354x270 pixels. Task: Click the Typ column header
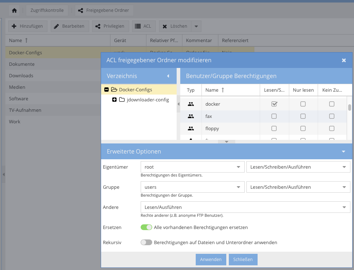pyautogui.click(x=191, y=90)
